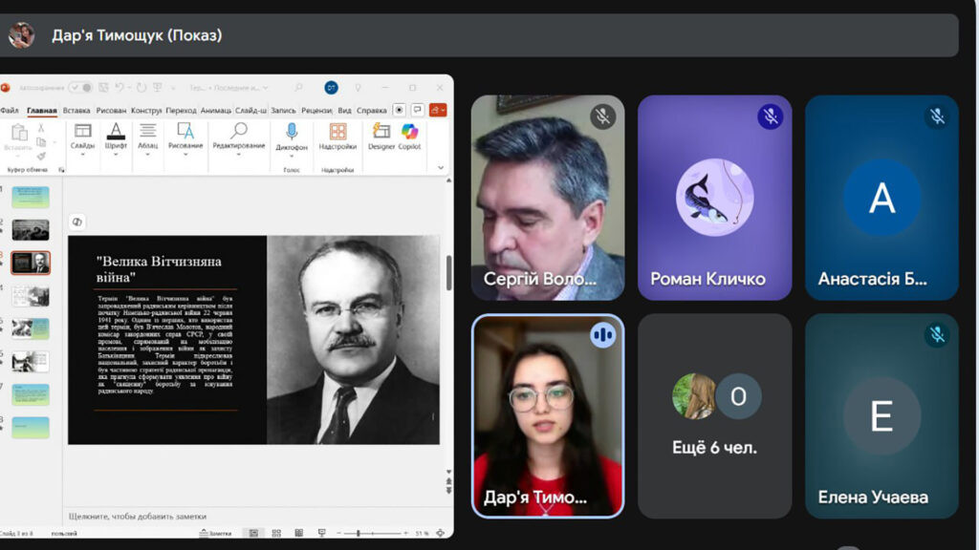Open the Вид tab
The image size is (979, 550).
[x=344, y=111]
